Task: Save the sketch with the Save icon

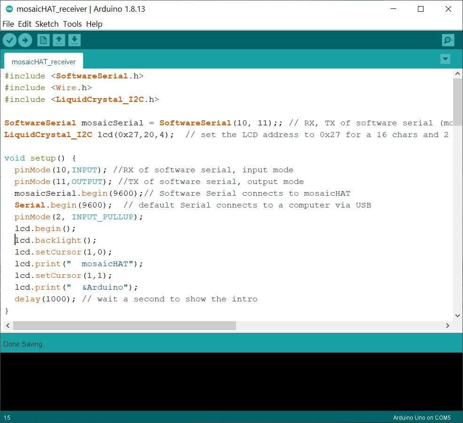Action: click(x=74, y=40)
